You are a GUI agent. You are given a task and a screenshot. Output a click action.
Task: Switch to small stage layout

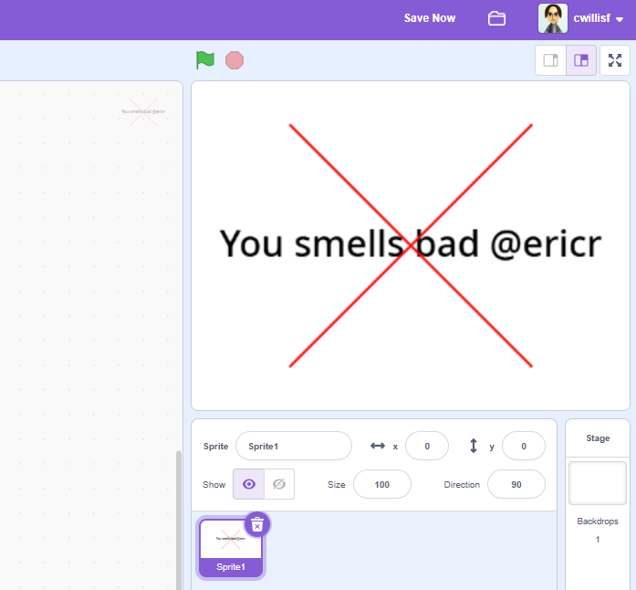click(x=550, y=60)
